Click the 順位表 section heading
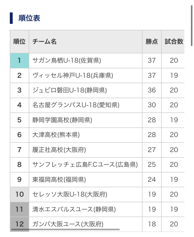 (29, 18)
